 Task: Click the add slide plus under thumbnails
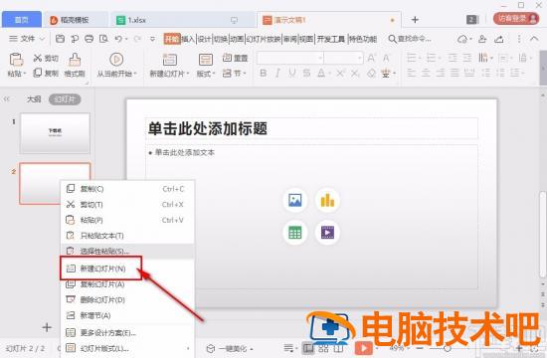point(47,327)
